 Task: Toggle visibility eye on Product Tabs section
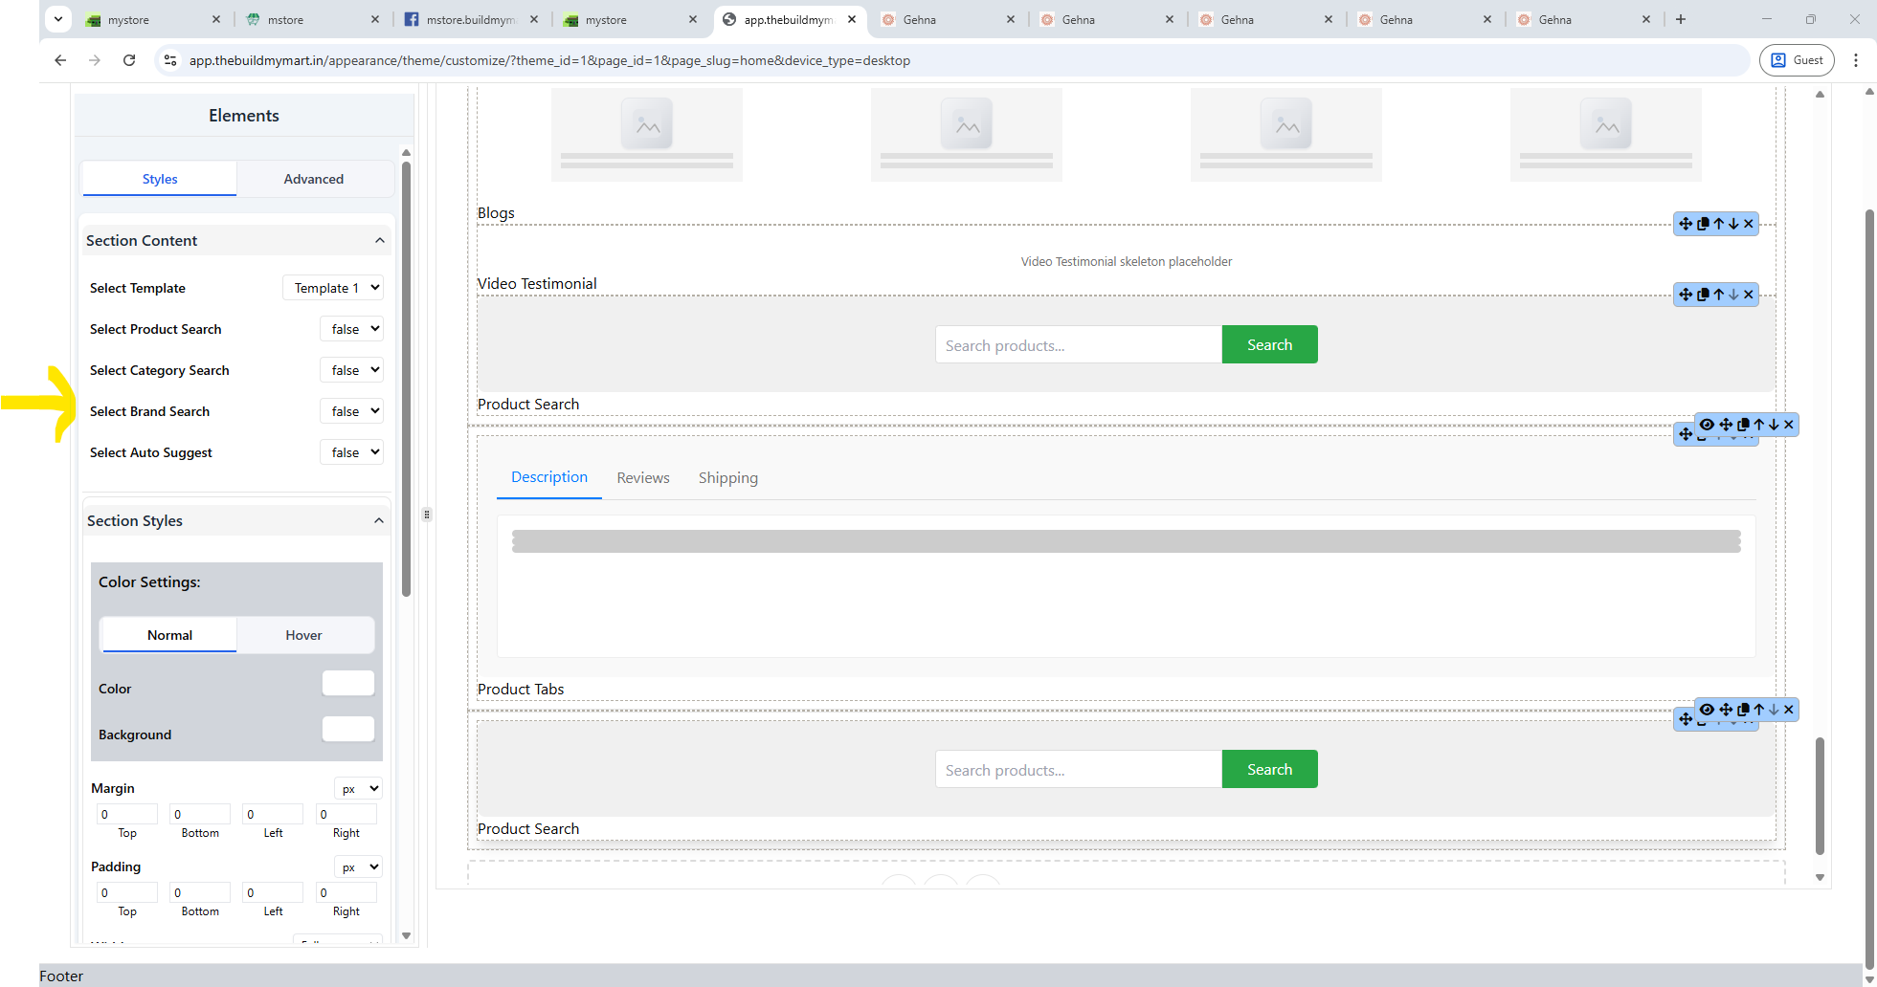click(1707, 425)
